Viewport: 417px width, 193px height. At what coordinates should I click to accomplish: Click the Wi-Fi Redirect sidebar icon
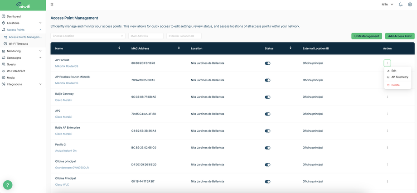point(4,71)
